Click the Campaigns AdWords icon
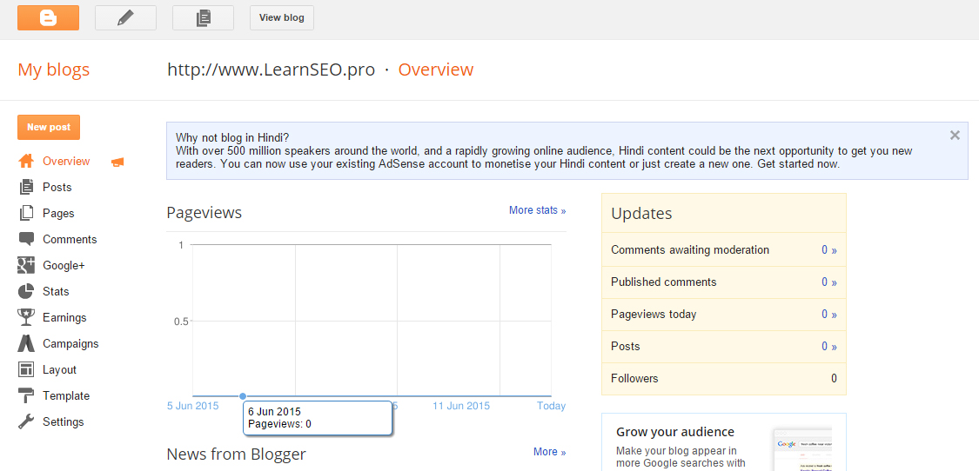 point(25,344)
